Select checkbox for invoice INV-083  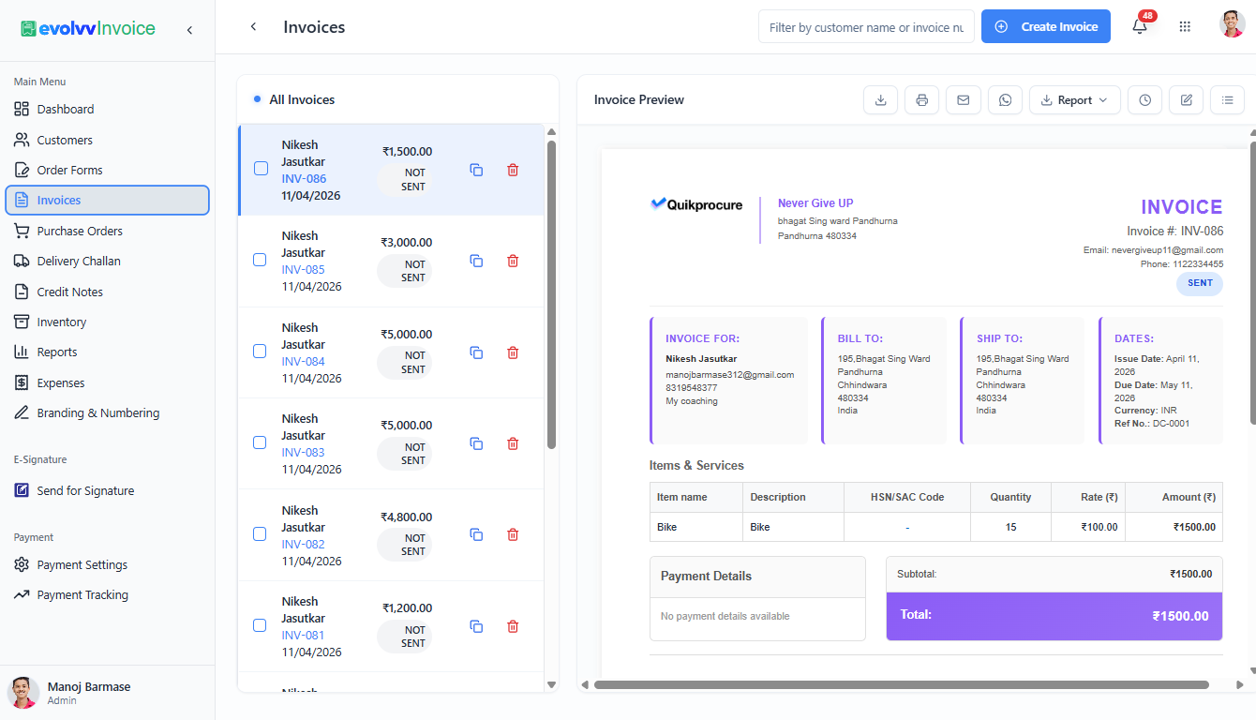261,442
